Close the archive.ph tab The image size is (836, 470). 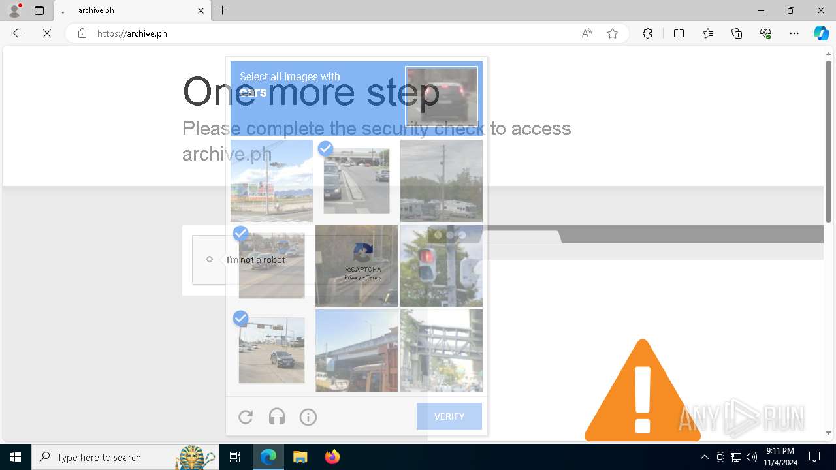pyautogui.click(x=201, y=10)
